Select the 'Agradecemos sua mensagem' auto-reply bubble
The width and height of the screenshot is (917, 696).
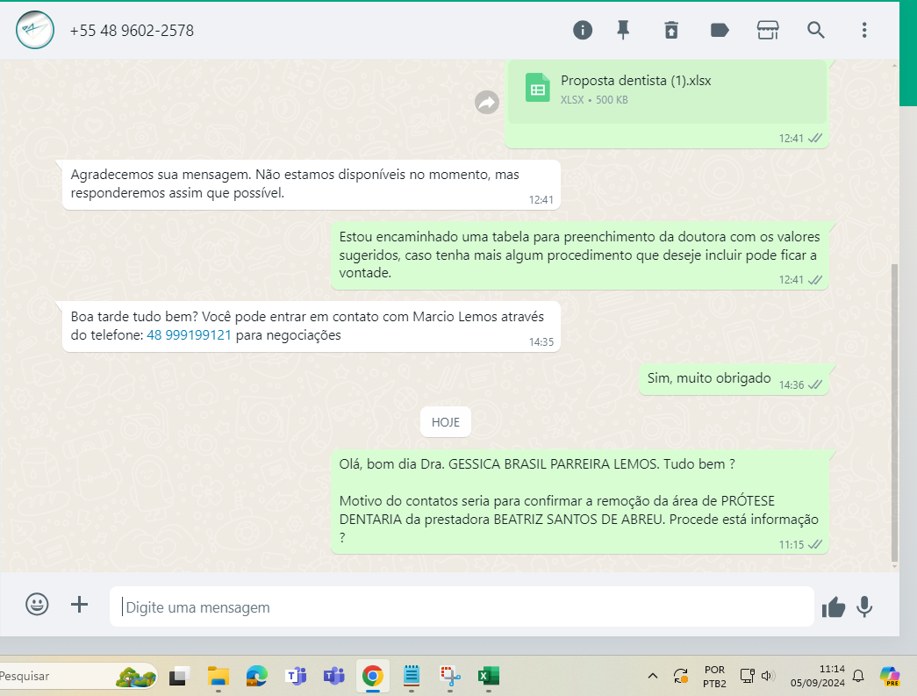coord(312,185)
